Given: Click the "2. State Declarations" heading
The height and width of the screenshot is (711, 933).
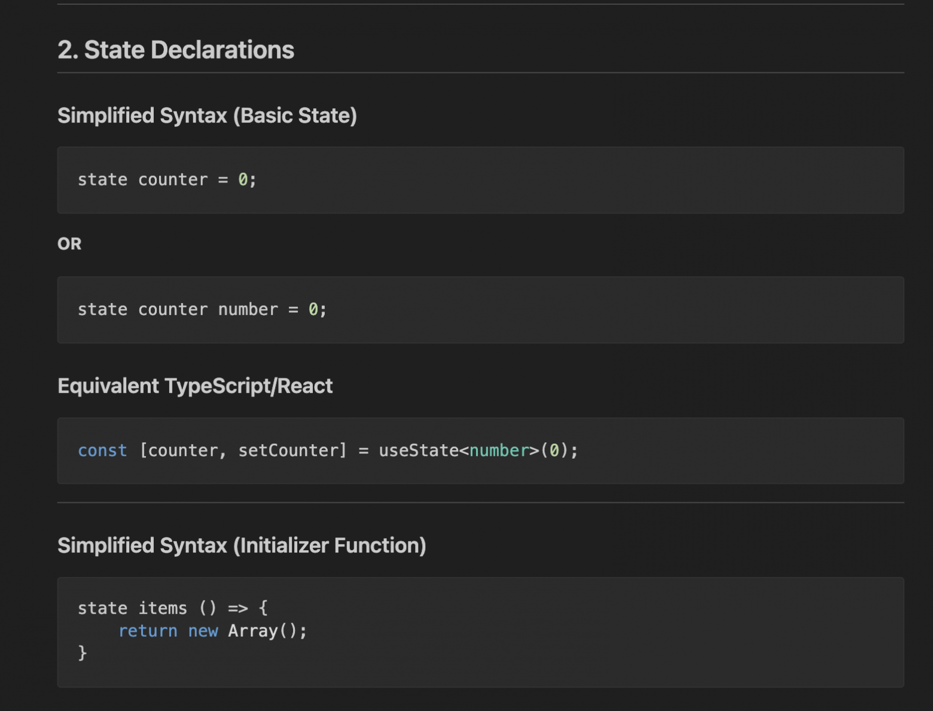Looking at the screenshot, I should coord(176,50).
